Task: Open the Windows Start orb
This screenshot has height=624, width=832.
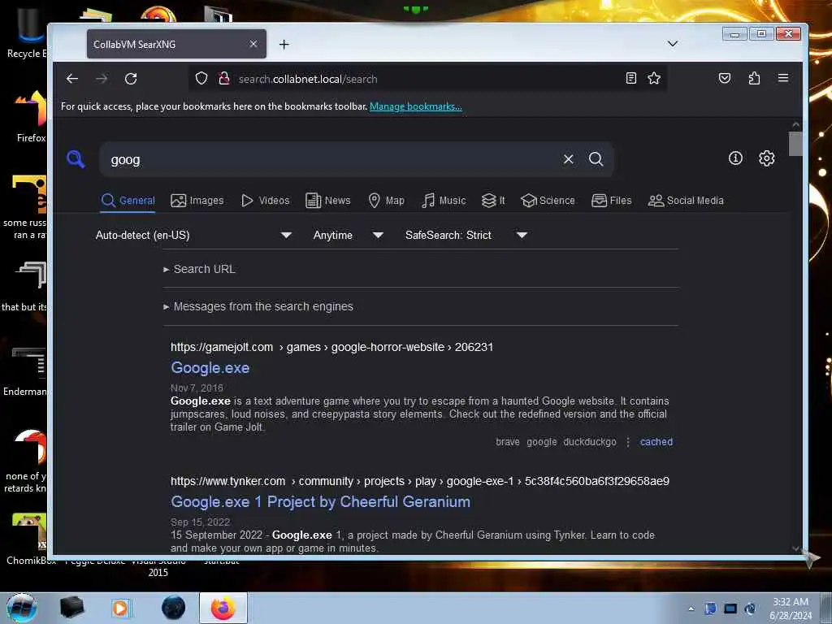Action: coord(21,608)
